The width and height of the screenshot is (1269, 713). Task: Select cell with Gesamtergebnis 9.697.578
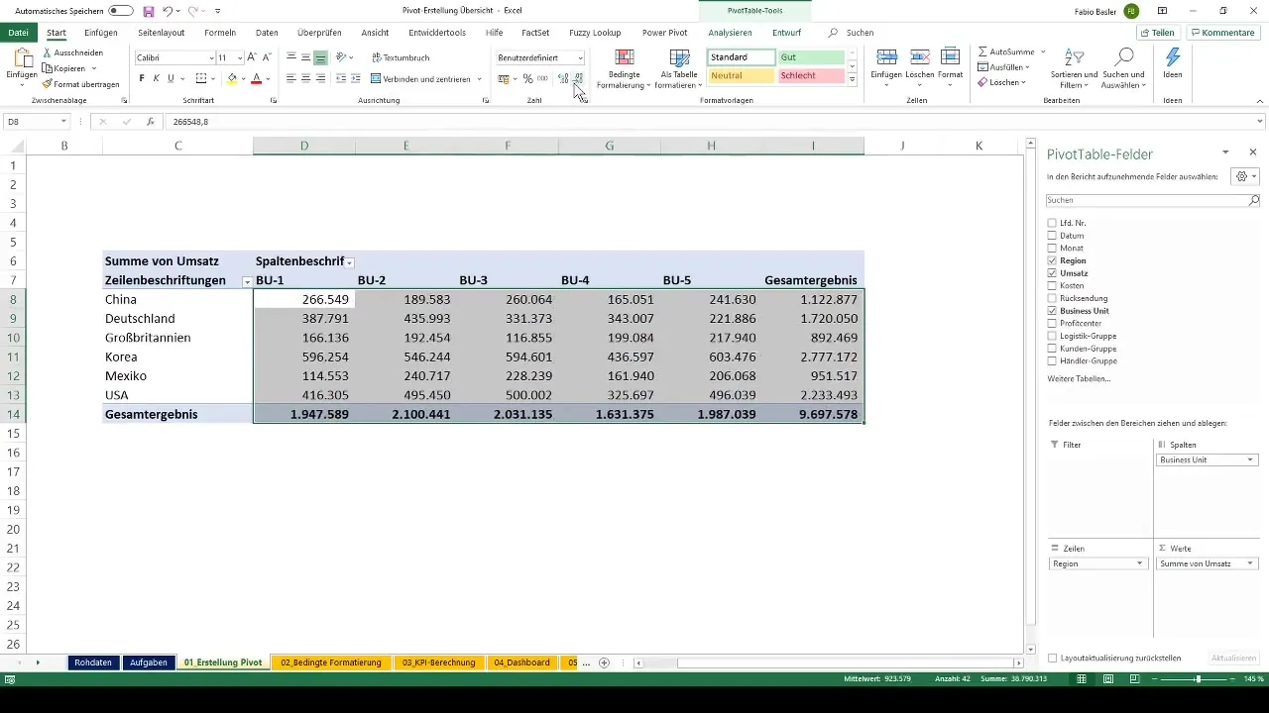coord(813,414)
